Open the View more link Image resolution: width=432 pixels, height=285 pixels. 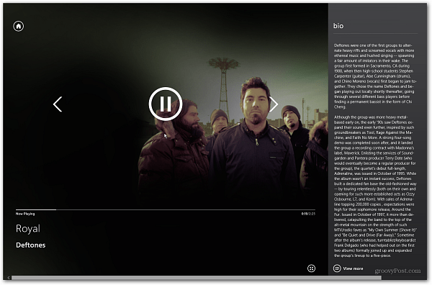coord(353,268)
